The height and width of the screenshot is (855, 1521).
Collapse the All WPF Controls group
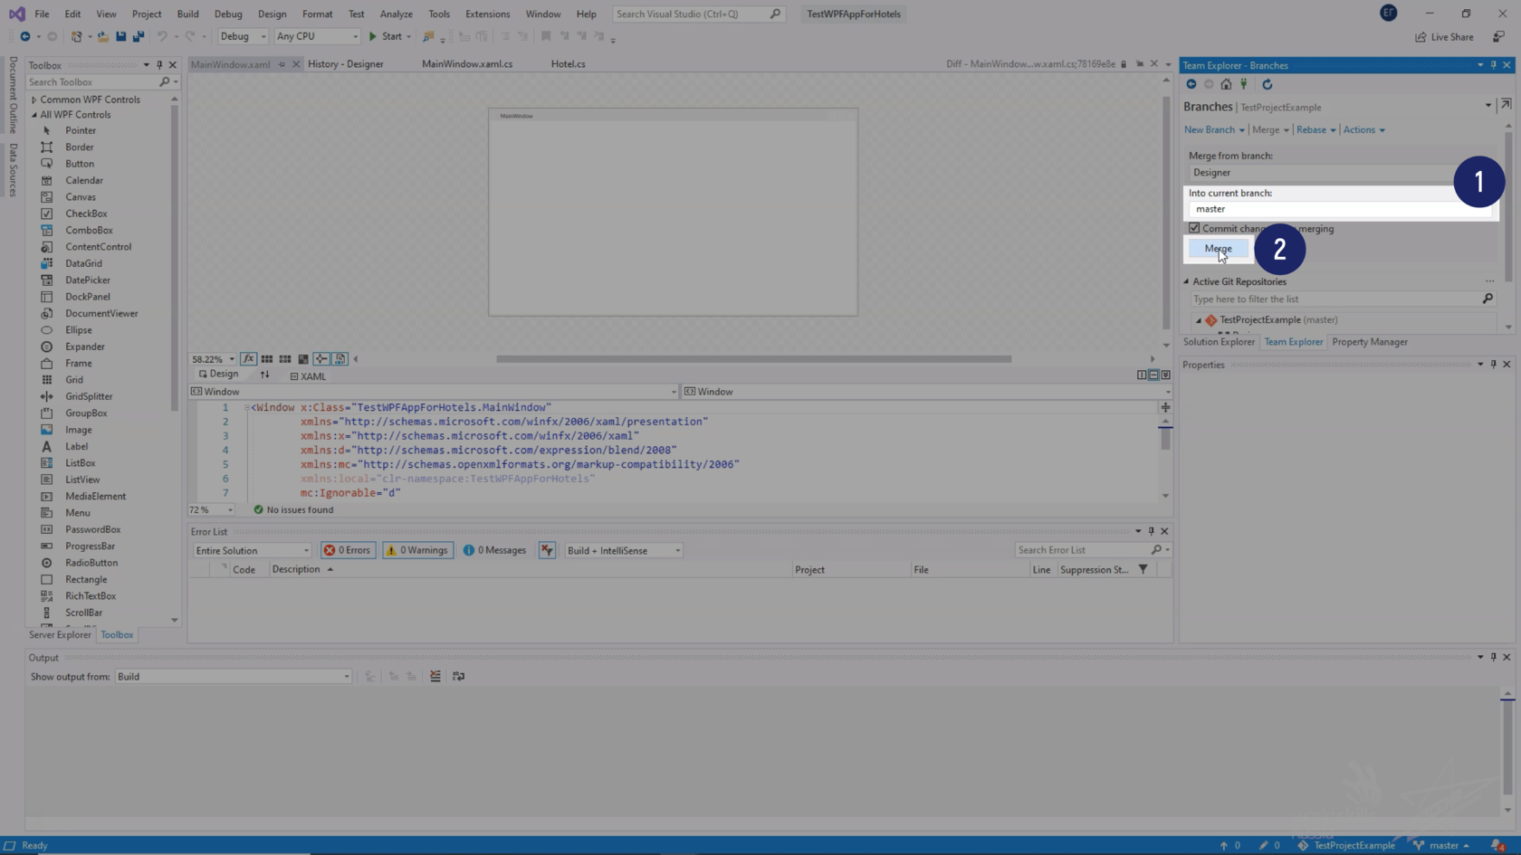(x=34, y=115)
